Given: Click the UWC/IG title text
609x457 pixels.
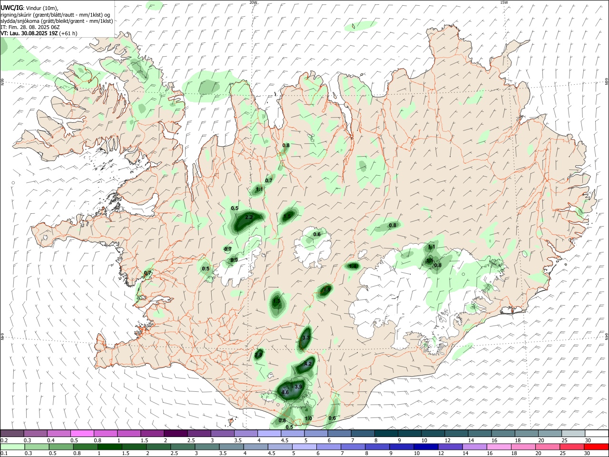Looking at the screenshot, I should pos(11,9).
